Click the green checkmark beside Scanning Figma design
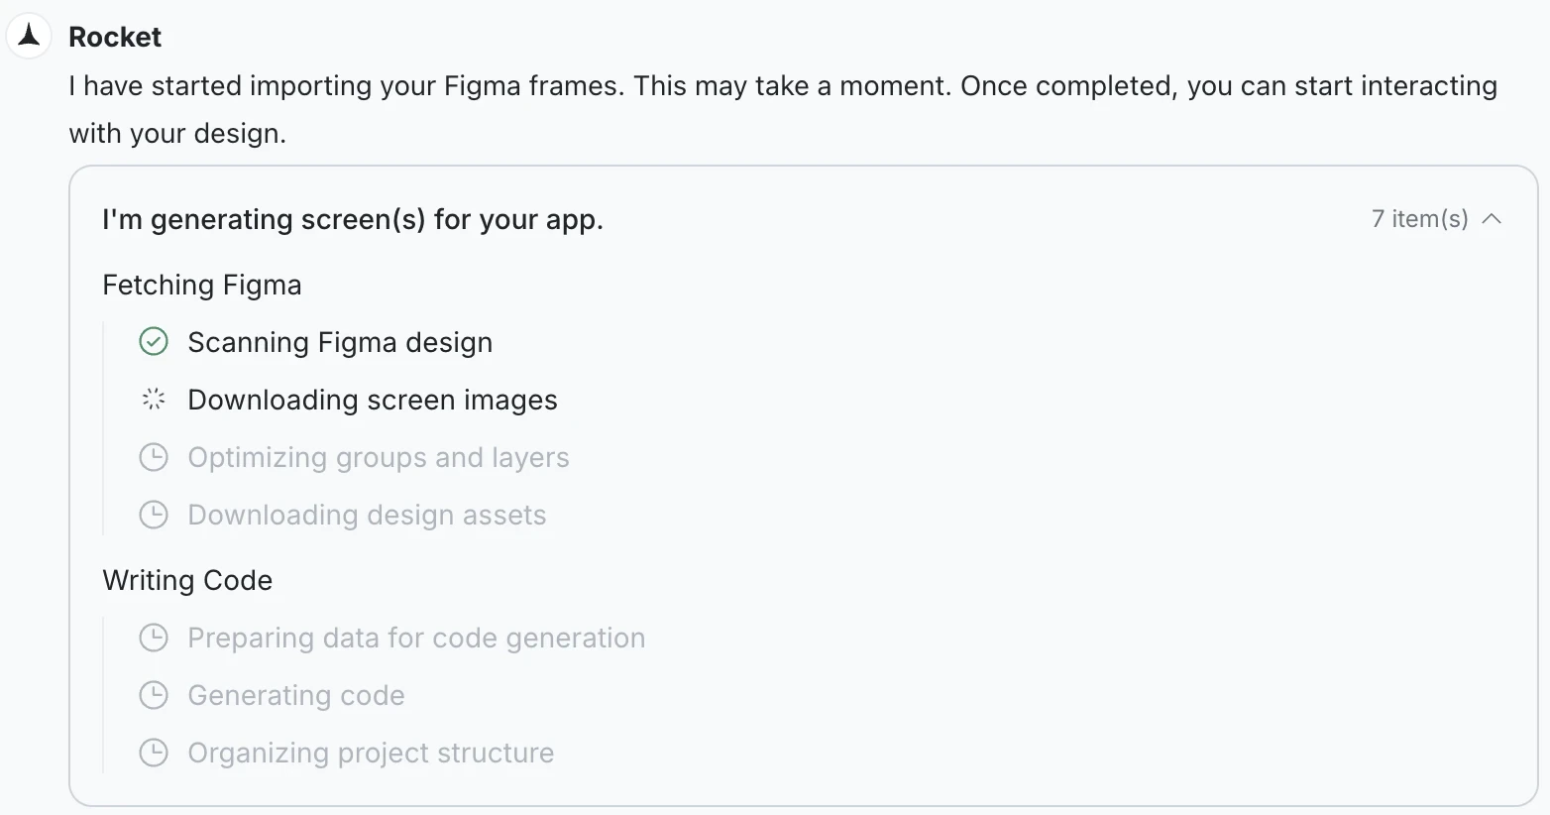The image size is (1550, 815). click(154, 341)
